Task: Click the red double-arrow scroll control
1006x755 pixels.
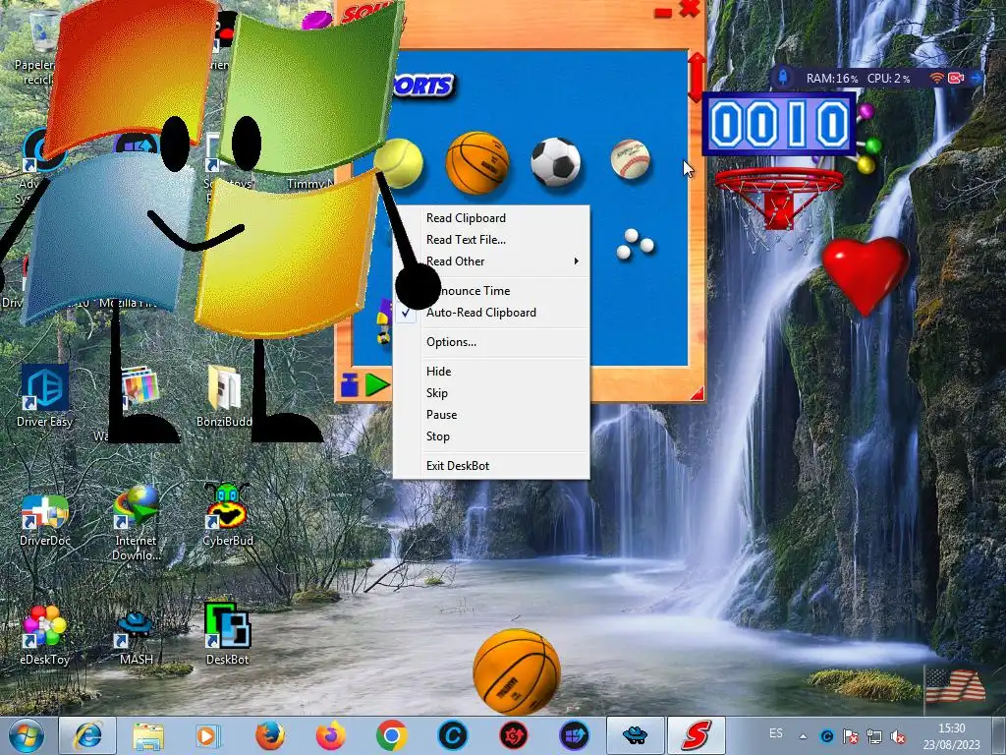Action: pyautogui.click(x=697, y=77)
